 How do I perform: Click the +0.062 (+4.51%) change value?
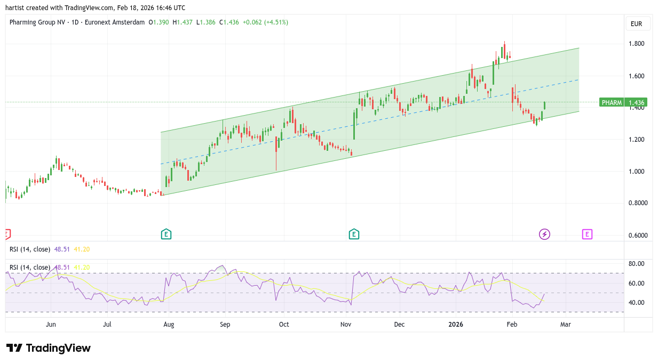pos(265,22)
